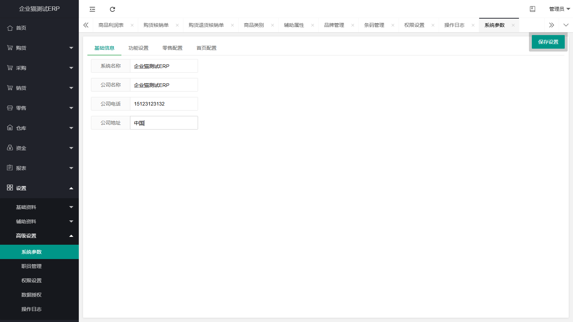Screen dimensions: 573x322
Task: Click the refresh icon in the top bar
Action: [112, 9]
